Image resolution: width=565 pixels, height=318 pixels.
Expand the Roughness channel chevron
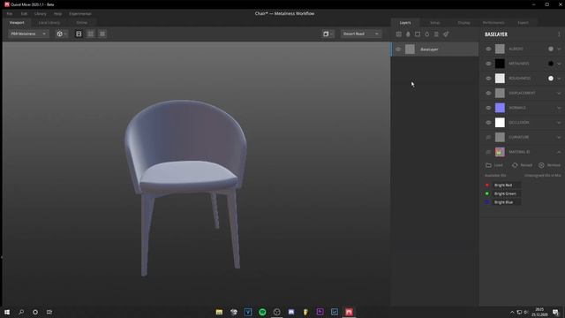(x=559, y=79)
